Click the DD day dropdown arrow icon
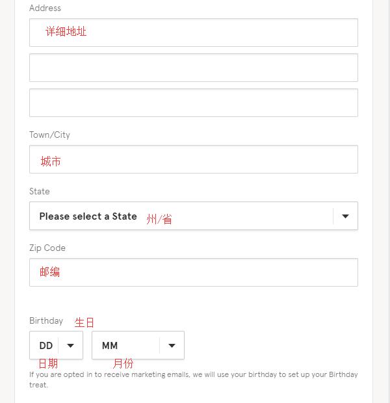The height and width of the screenshot is (403, 390). click(70, 346)
